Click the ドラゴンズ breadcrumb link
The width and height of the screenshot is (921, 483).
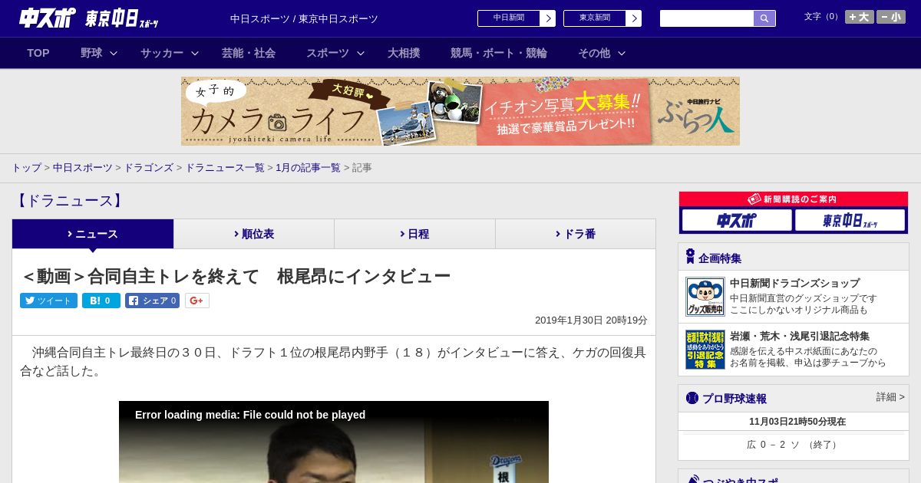[x=148, y=168]
